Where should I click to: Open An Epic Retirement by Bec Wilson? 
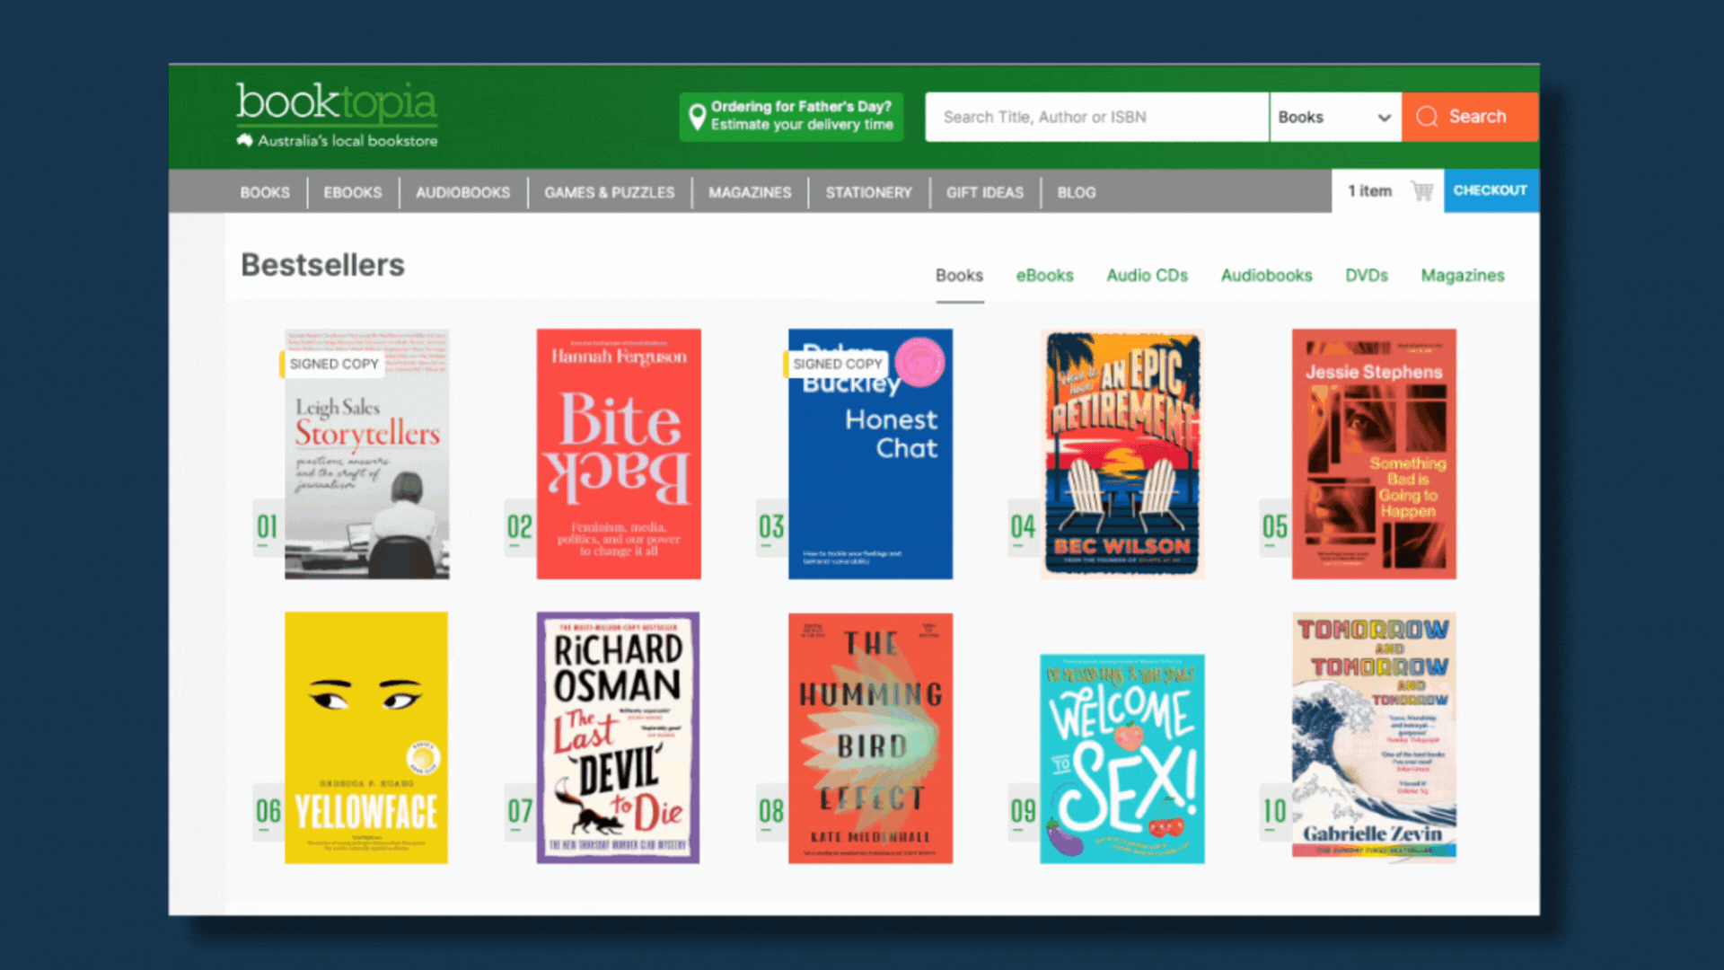point(1122,454)
